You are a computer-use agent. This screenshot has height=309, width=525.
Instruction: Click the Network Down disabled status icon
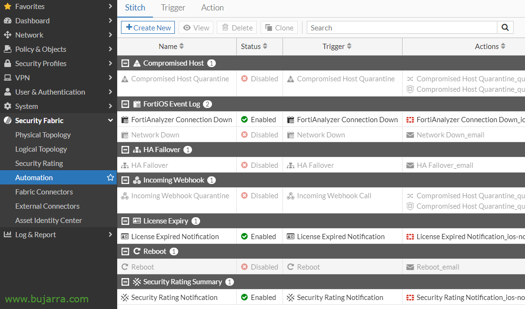tap(244, 135)
